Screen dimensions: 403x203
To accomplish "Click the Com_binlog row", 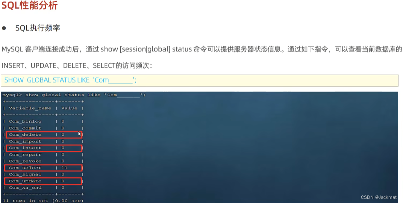I will coord(43,121).
